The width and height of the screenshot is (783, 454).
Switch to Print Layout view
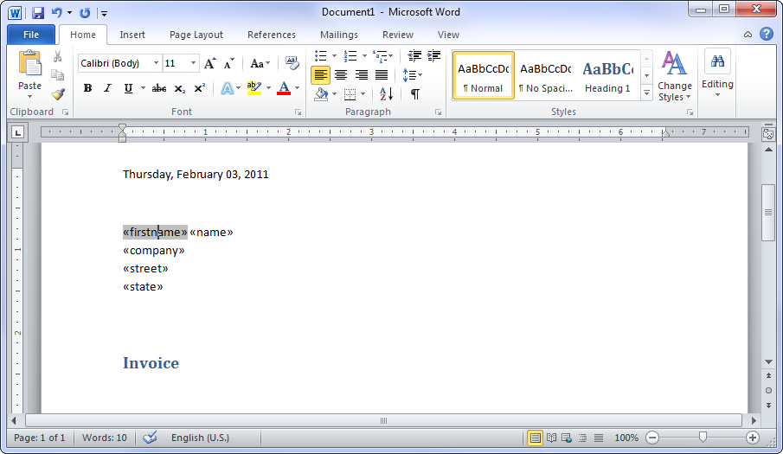[535, 438]
